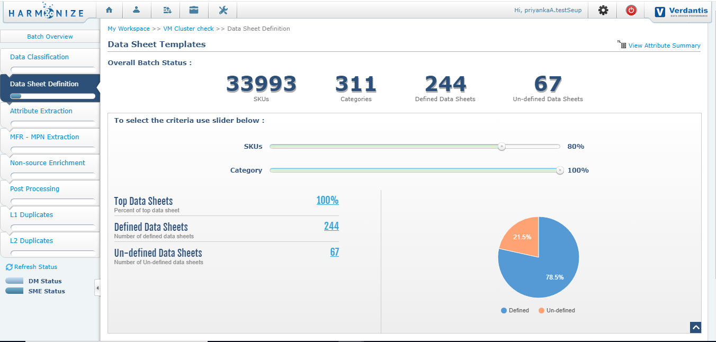Click the 244 Defined Data Sheets link
This screenshot has height=342, width=716.
(332, 226)
